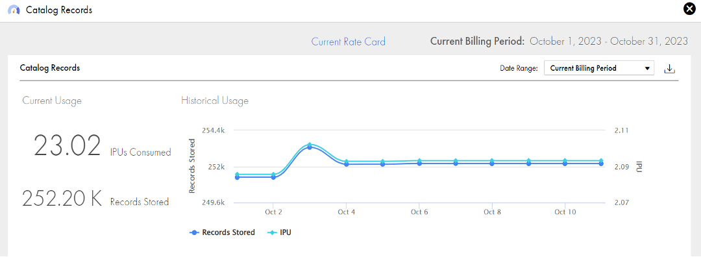Screen dimensions: 701x257
Task: Click the 23.02 IPUs Consumed value
Action: point(68,146)
